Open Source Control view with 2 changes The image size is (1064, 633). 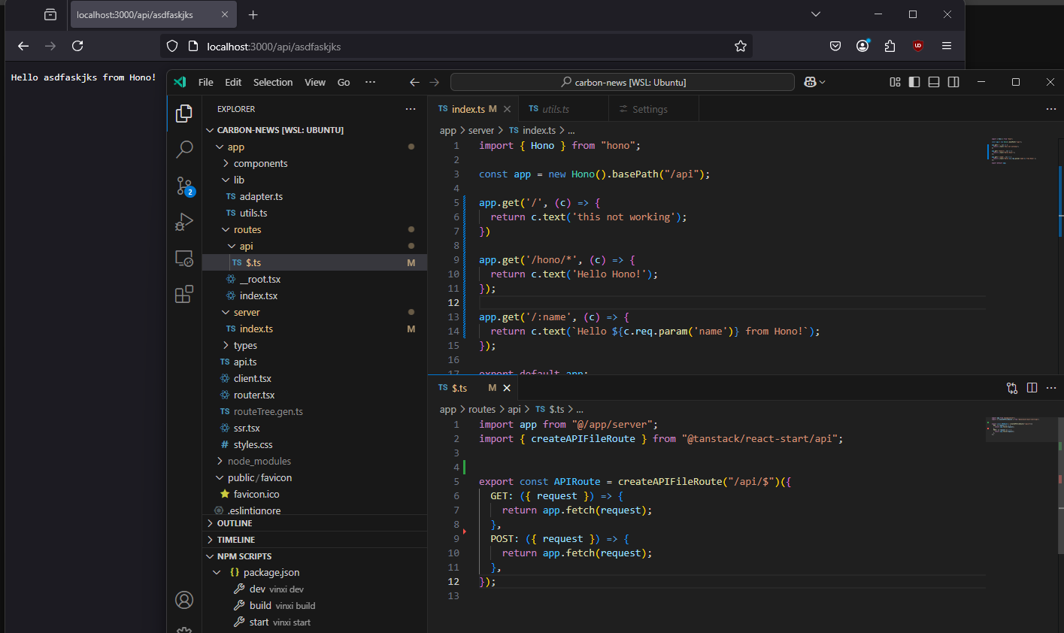184,186
